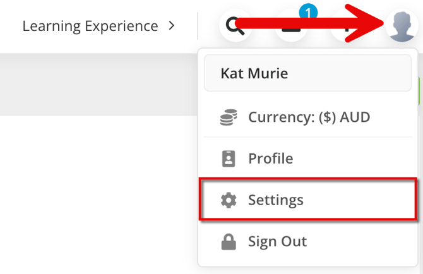Screen dimensions: 423x274
Task: Expand the chevron after Learning Experience
Action: point(172,27)
